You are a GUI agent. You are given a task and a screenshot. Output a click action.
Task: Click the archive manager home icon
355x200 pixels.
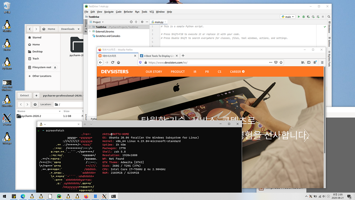tap(35, 104)
